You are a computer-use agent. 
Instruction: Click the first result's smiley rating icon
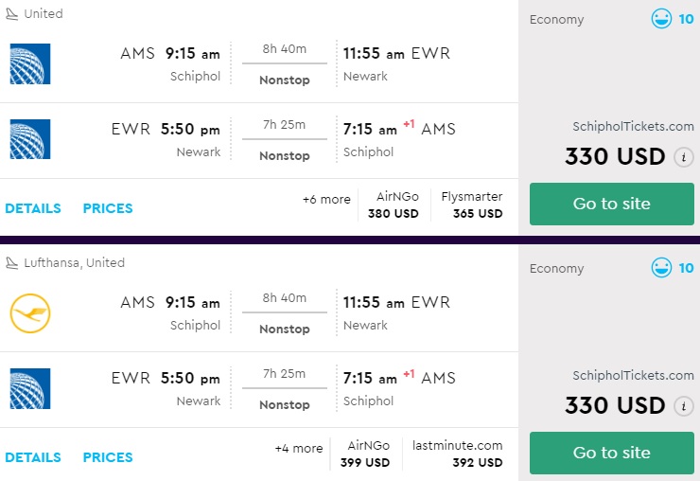[x=661, y=19]
